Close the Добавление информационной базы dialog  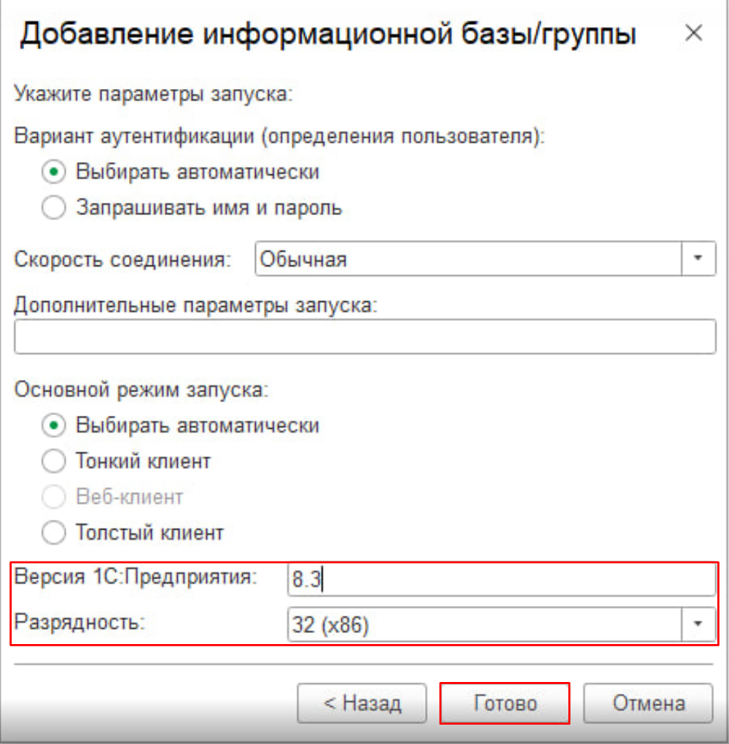tap(693, 33)
